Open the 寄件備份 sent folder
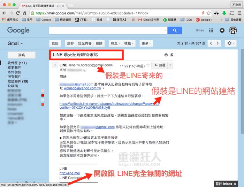The width and height of the screenshot is (244, 187). click(x=14, y=72)
